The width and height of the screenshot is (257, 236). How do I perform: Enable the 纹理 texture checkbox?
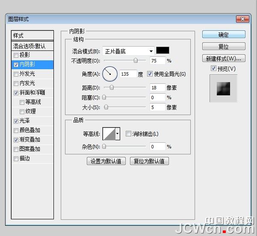click(x=22, y=112)
